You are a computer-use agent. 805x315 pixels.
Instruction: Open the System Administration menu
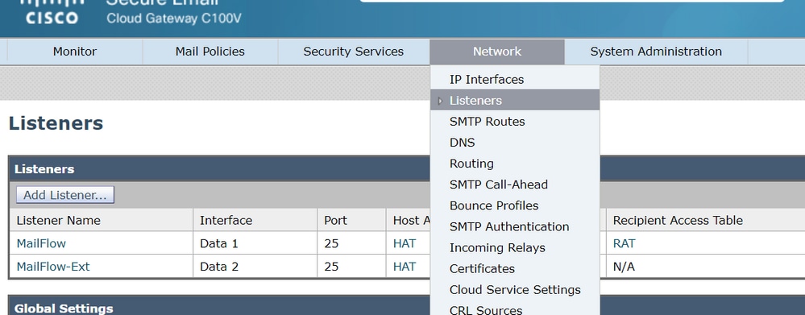coord(656,52)
